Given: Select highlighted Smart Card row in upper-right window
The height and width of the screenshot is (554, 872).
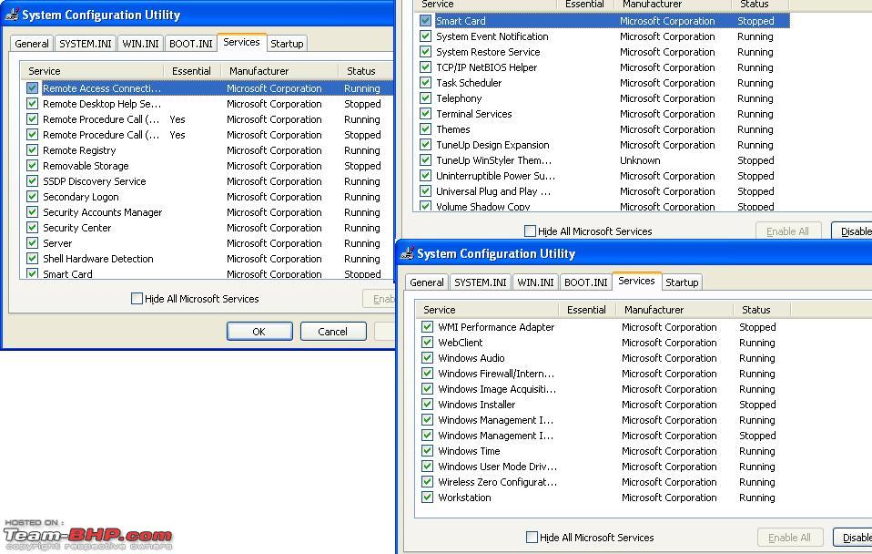Looking at the screenshot, I should 603,21.
